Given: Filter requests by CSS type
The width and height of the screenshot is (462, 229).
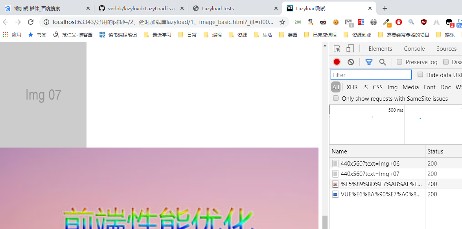Looking at the screenshot, I should (x=377, y=87).
